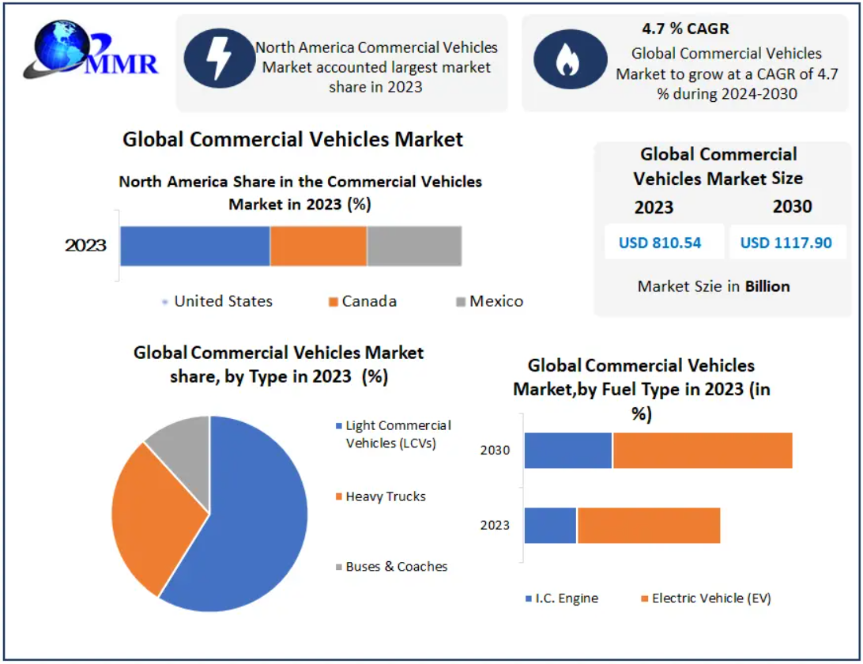
Task: Click the blue United States bar segment
Action: 194,246
